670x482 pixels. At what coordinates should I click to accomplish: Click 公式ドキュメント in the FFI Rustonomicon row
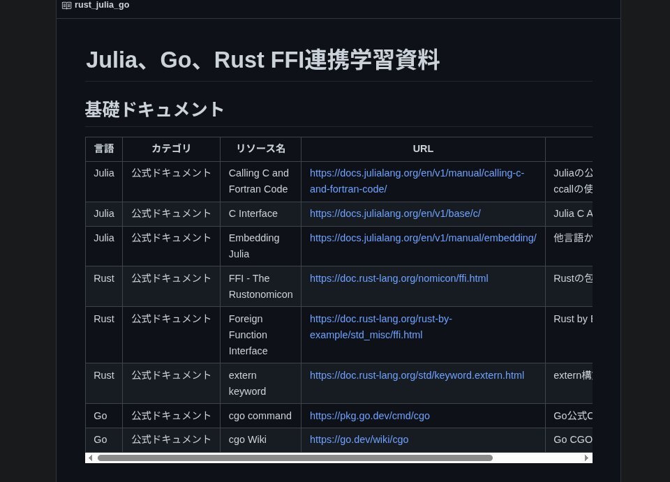(172, 278)
